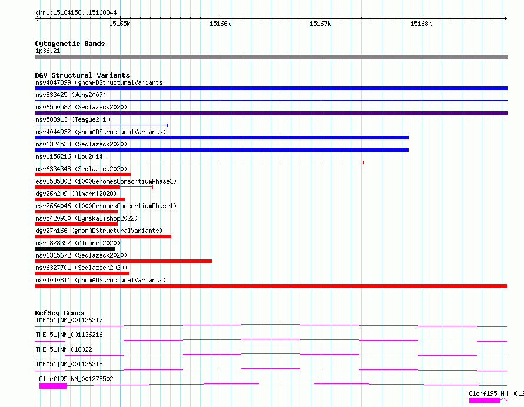The image size is (524, 407).
Task: Select the red bar of nsv5420930
Action: [x=76, y=224]
